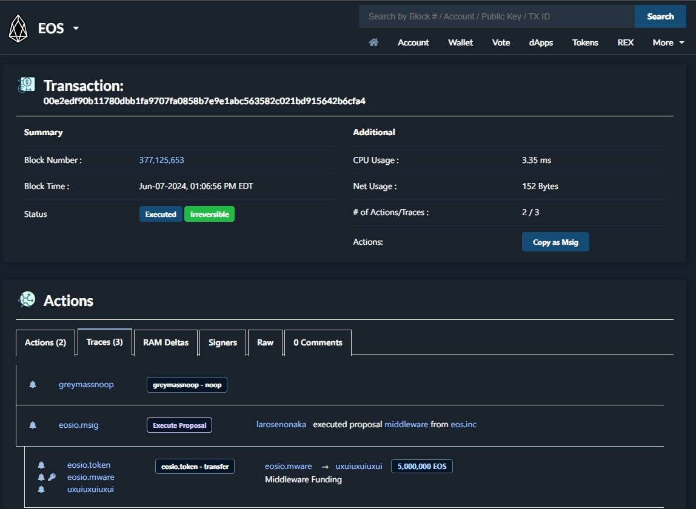This screenshot has width=696, height=509.
Task: Click the Search button
Action: (x=660, y=16)
